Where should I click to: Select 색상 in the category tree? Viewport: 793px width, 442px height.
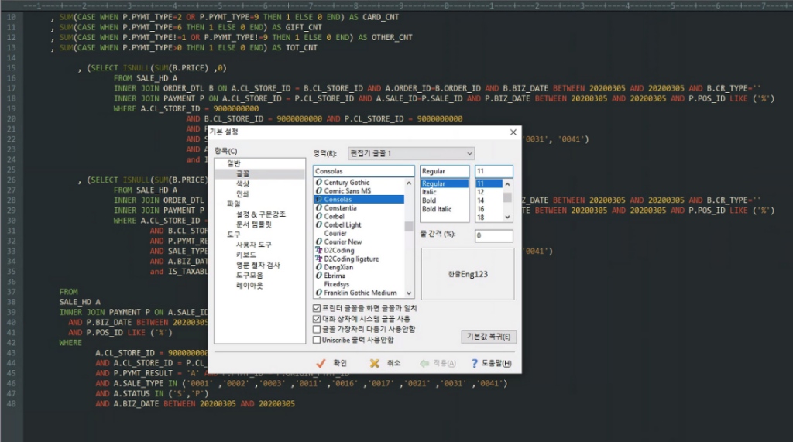242,183
